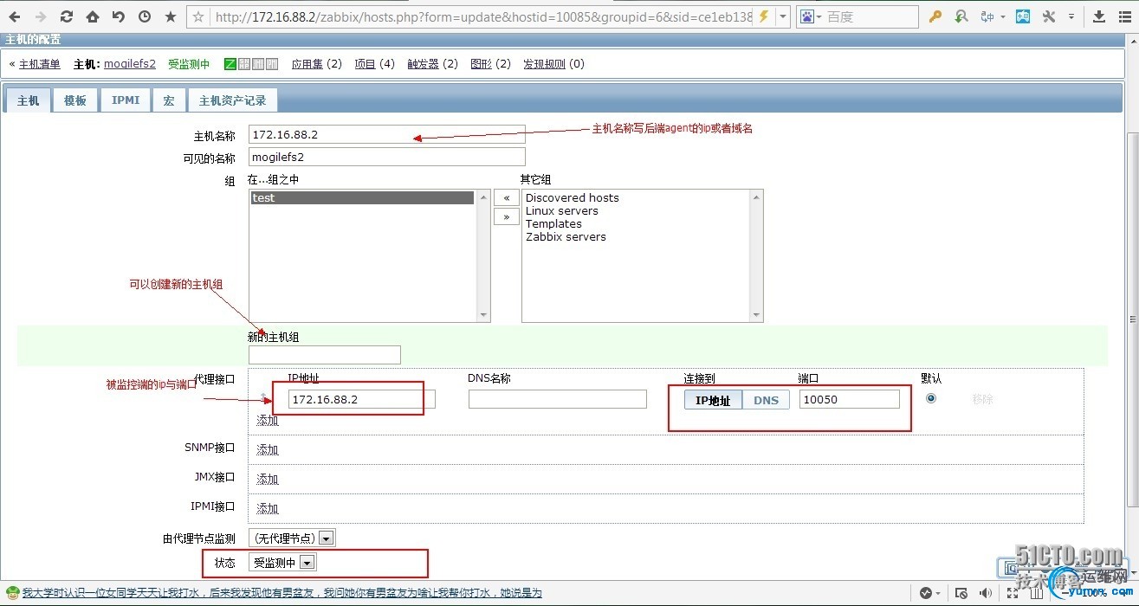Reload the page with the refresh icon

tap(67, 16)
